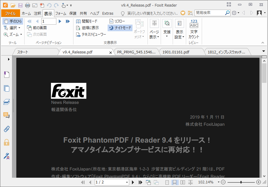Screen dimensions: 268x187
Task: Switch to the Comment (注釈) ribbon tab
Action: 37,13
